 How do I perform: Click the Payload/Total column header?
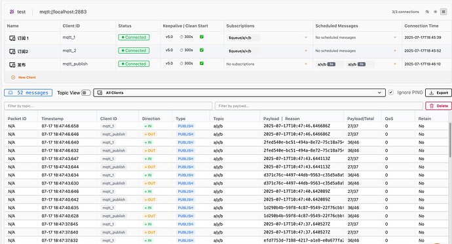pyautogui.click(x=361, y=119)
